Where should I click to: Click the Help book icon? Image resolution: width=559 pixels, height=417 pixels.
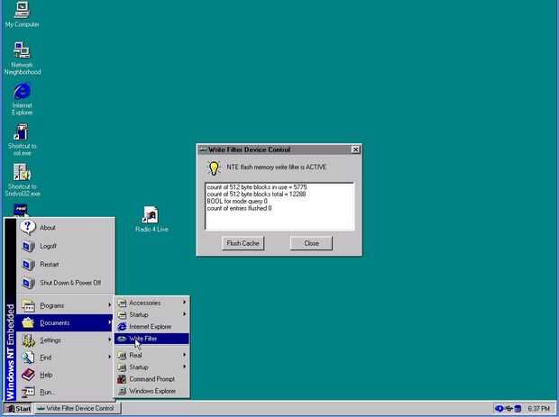28,375
